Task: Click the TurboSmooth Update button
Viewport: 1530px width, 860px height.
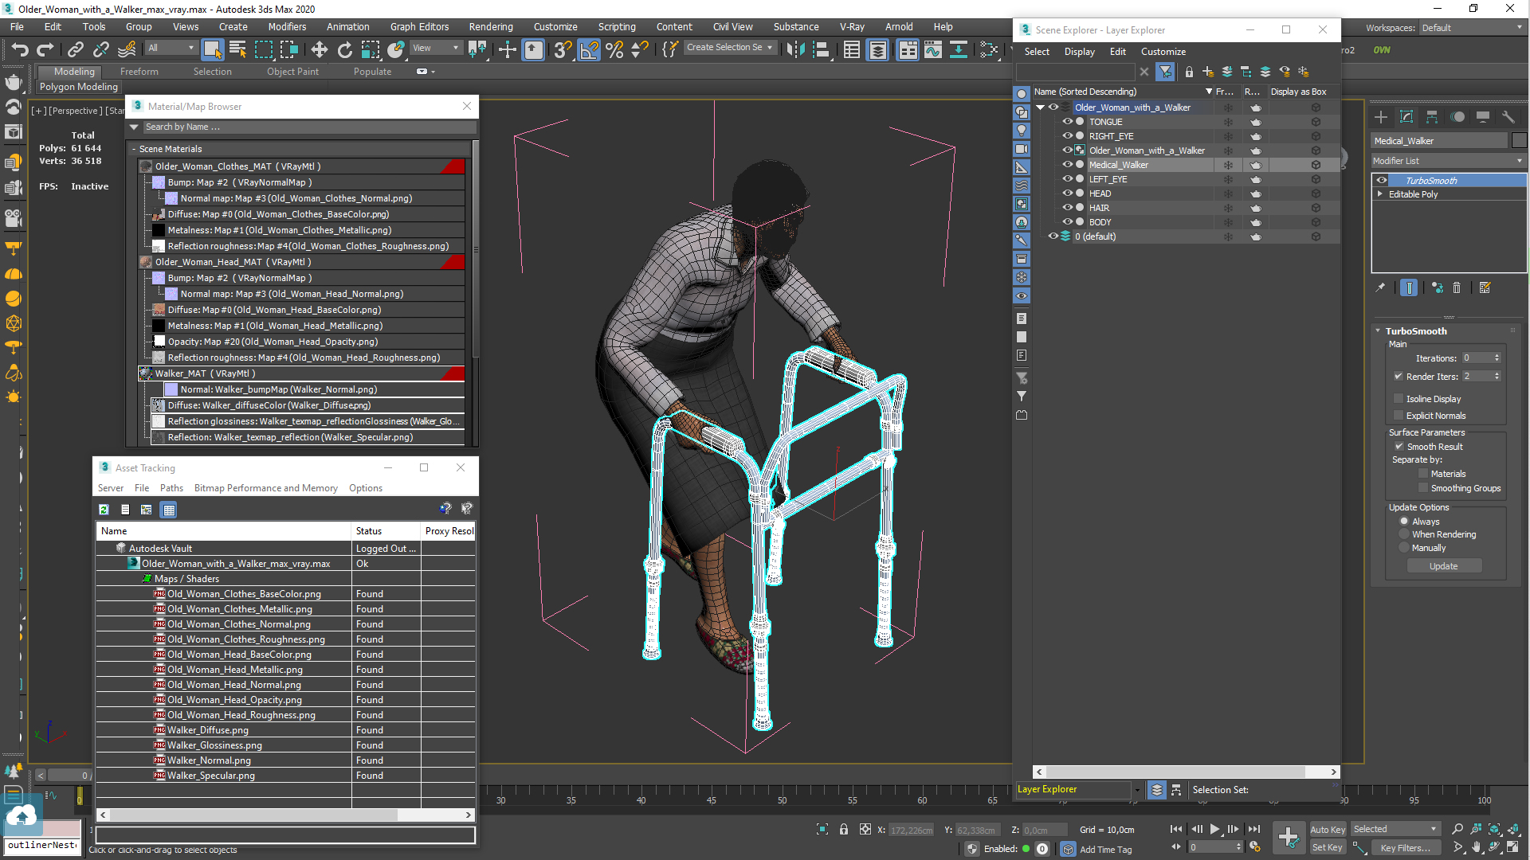Action: click(x=1443, y=566)
